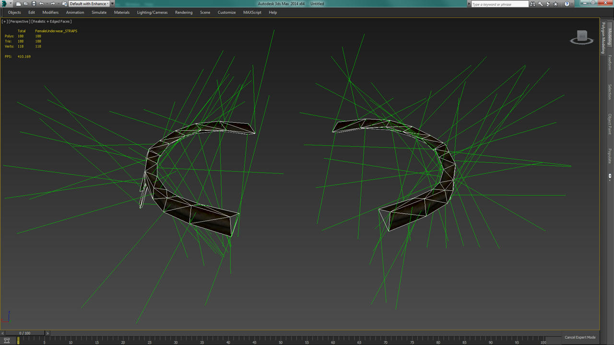The width and height of the screenshot is (614, 345).
Task: Redo the action with the forward arrow icon
Action: [53, 4]
